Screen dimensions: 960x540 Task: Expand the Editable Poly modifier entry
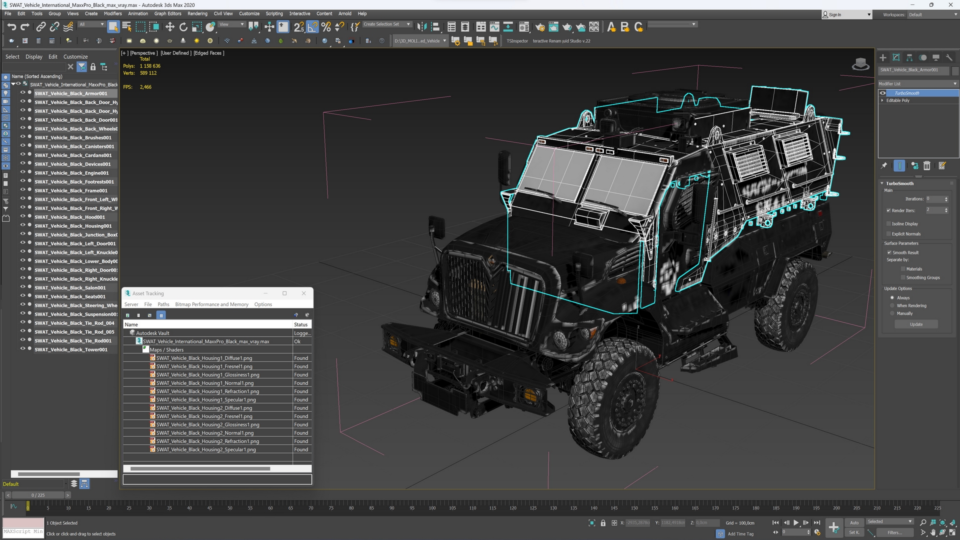[882, 100]
